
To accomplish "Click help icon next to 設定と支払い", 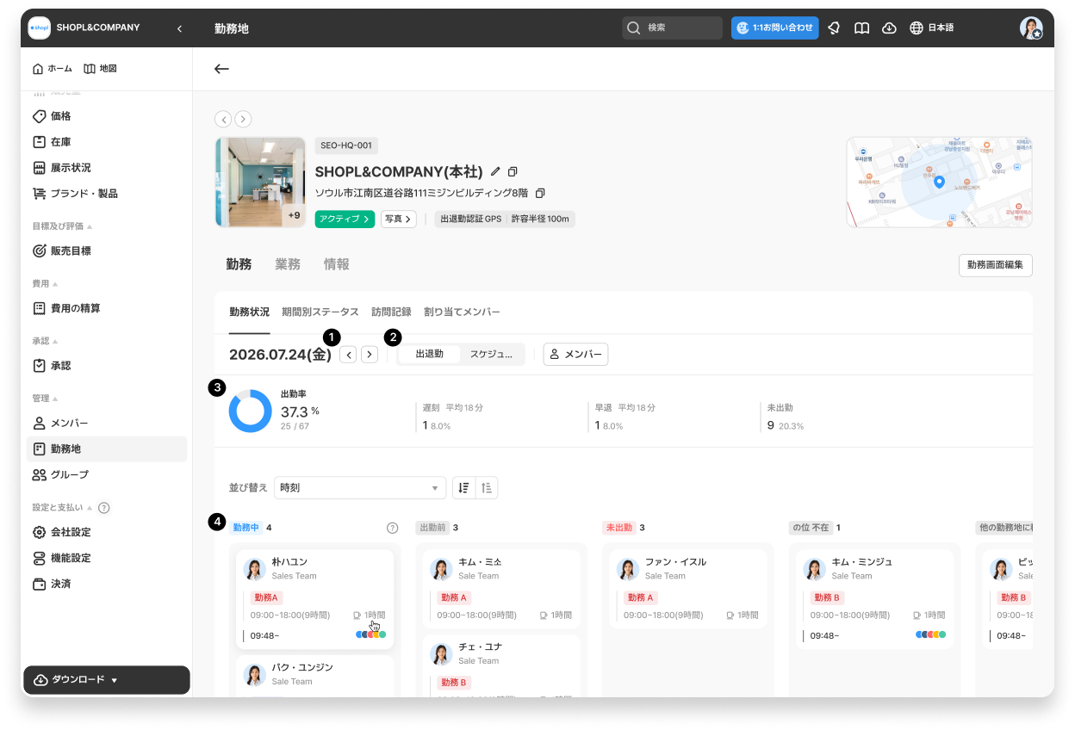I will coord(104,508).
